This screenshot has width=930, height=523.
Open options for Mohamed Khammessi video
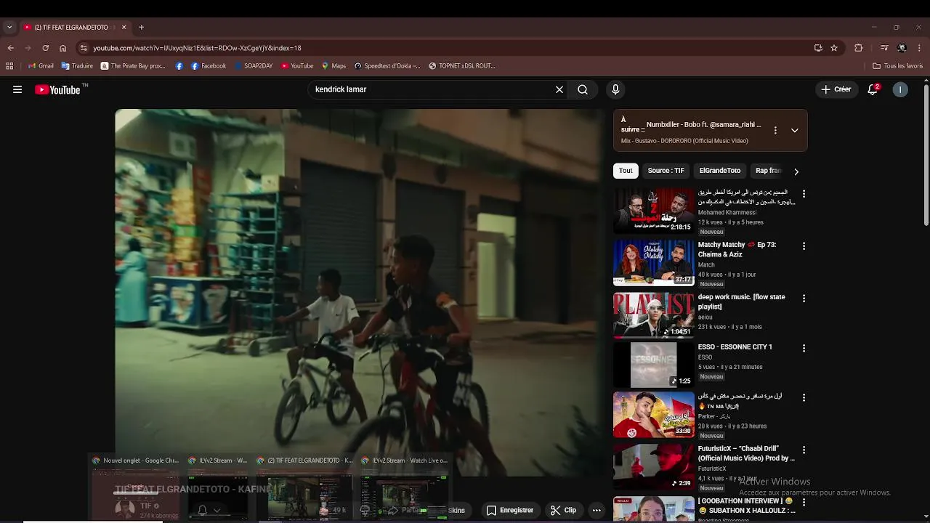pyautogui.click(x=804, y=194)
